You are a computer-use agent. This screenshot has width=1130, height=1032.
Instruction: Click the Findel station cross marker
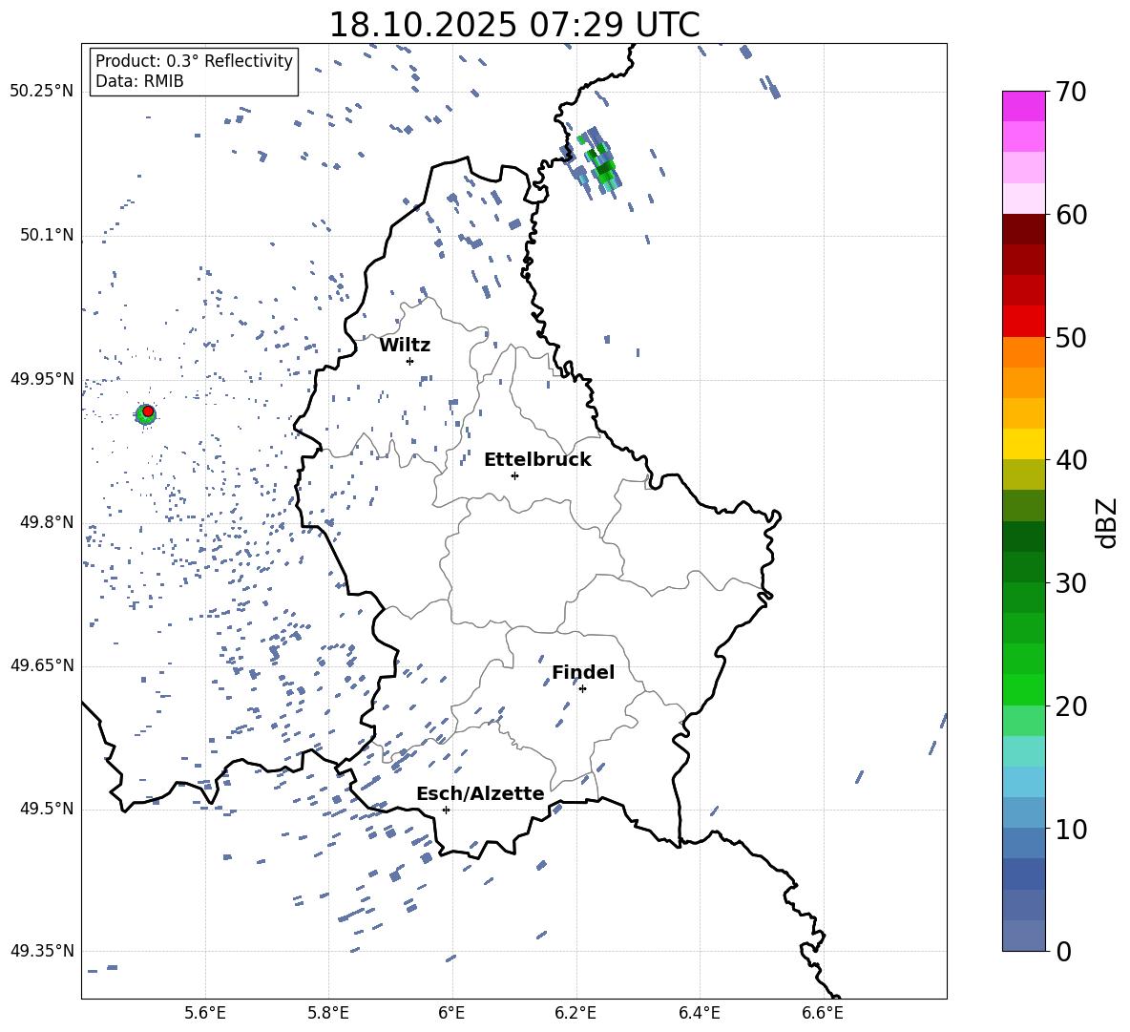[582, 688]
